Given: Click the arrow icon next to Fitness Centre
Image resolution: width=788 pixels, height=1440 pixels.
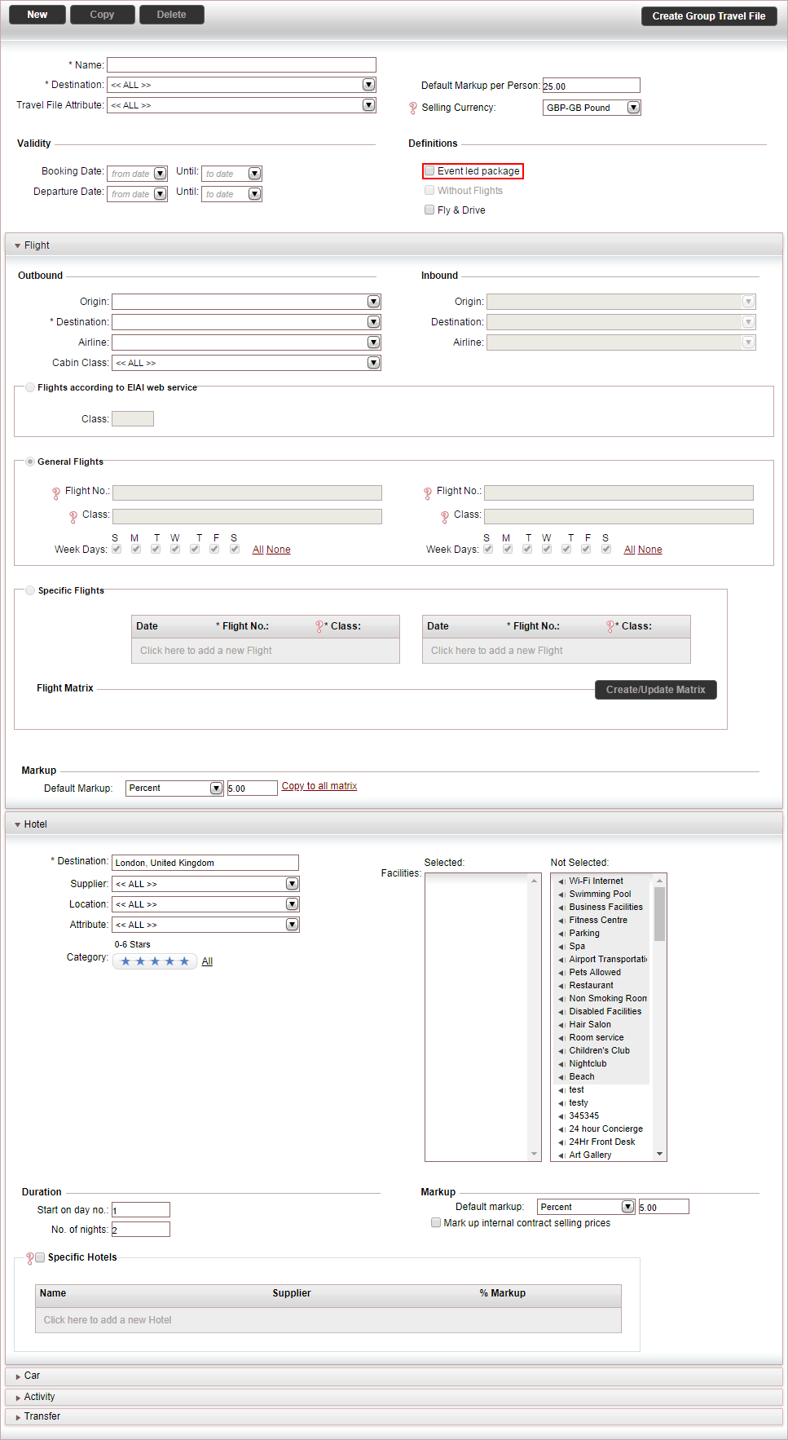Looking at the screenshot, I should coord(561,921).
